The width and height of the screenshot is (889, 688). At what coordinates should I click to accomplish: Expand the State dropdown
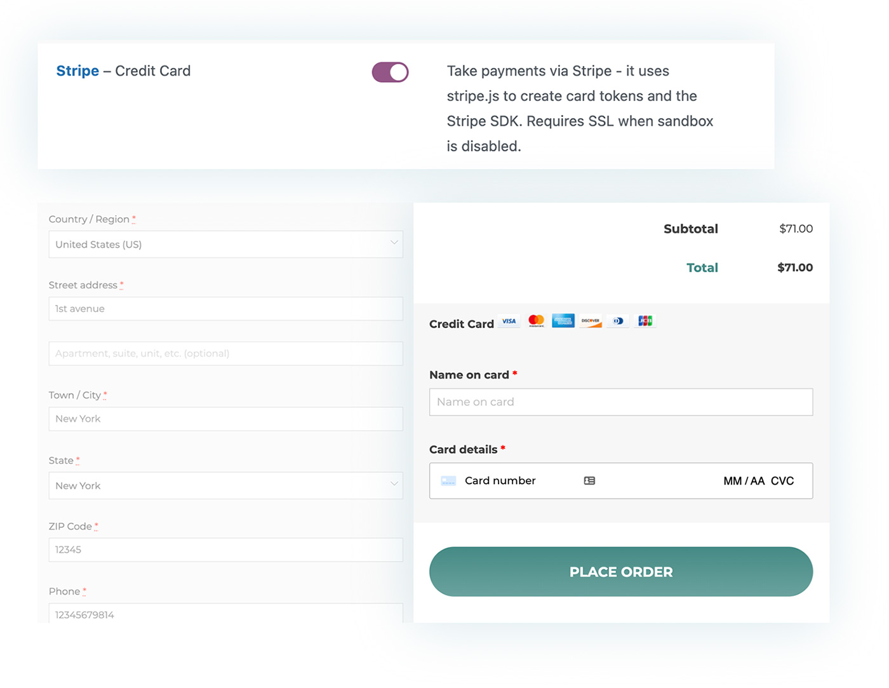coord(225,486)
